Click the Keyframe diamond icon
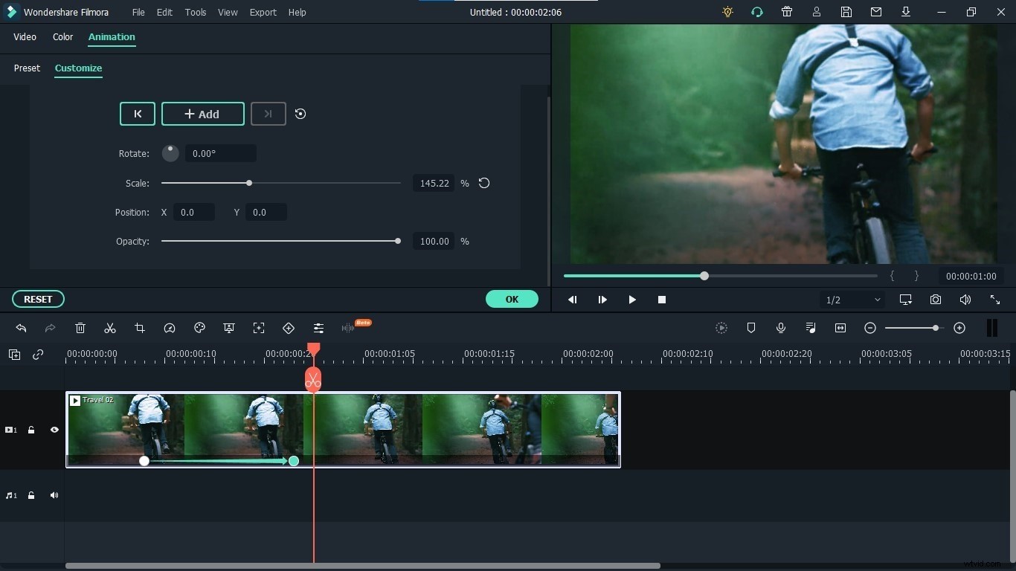This screenshot has width=1016, height=571. coord(289,328)
